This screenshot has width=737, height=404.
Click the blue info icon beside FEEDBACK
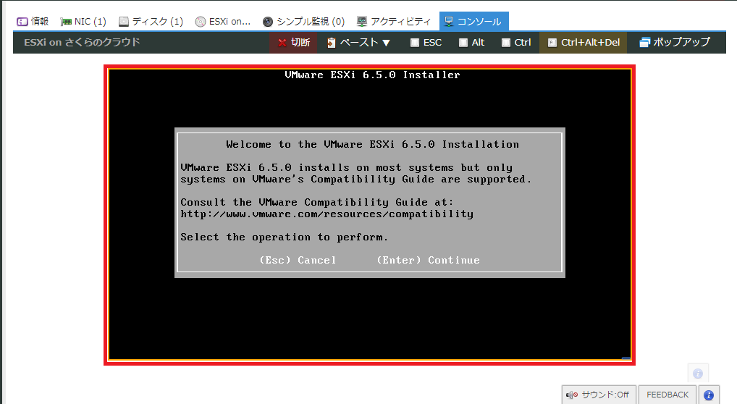click(x=709, y=395)
